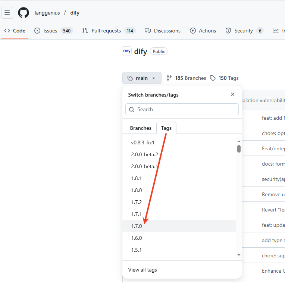Click the Security count badge 6

[x=260, y=31]
